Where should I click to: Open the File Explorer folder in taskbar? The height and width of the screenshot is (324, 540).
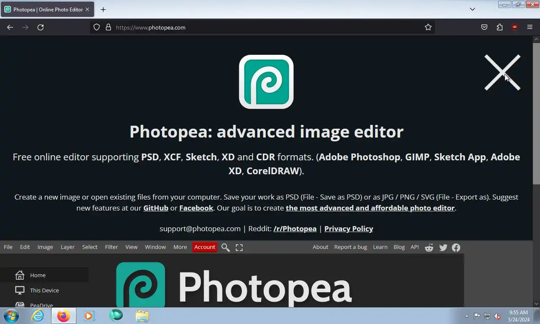tap(142, 316)
